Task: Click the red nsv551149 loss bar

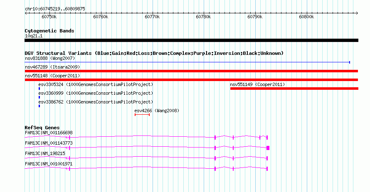Action: pos(294,89)
